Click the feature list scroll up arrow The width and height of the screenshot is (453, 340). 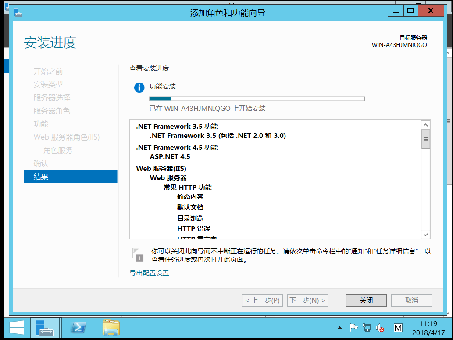pyautogui.click(x=425, y=125)
